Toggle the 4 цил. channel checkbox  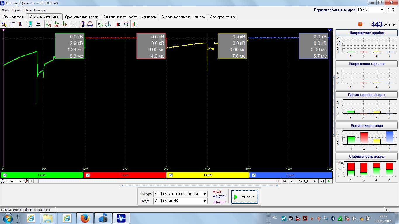(x=171, y=175)
